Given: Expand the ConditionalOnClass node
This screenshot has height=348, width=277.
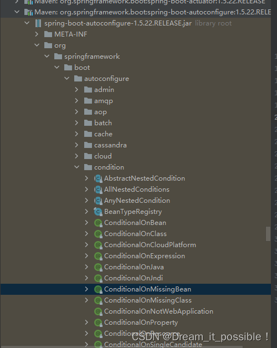Looking at the screenshot, I should click(86, 233).
